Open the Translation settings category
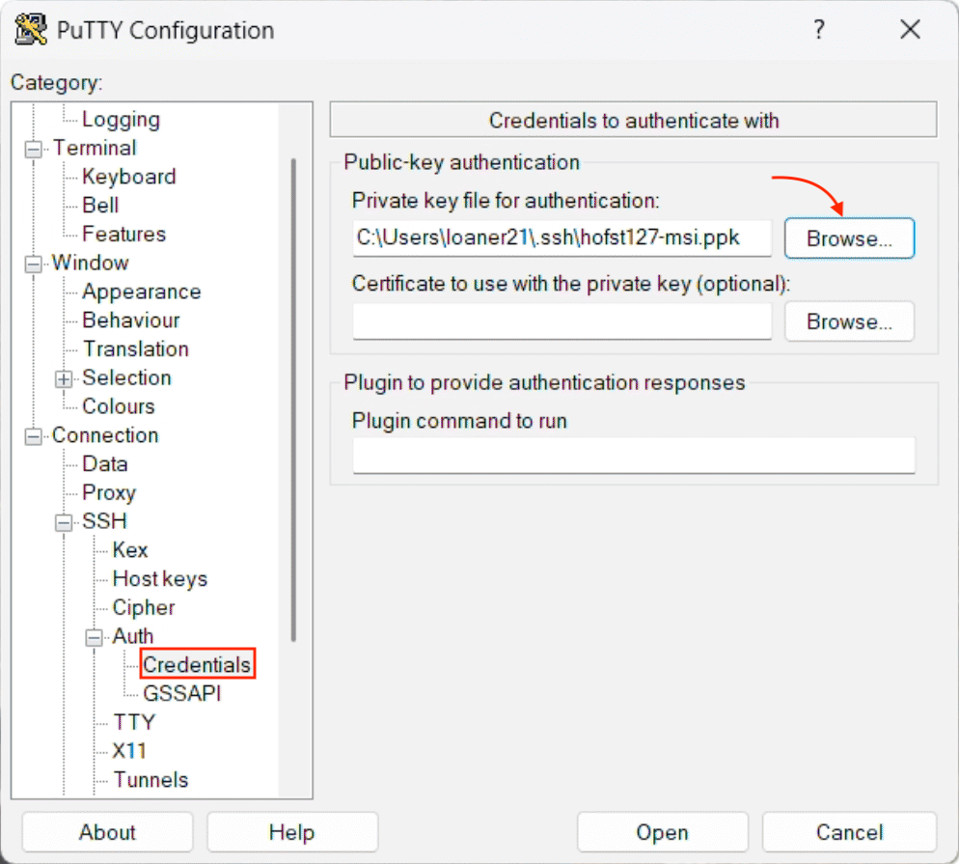959x864 pixels. [136, 348]
